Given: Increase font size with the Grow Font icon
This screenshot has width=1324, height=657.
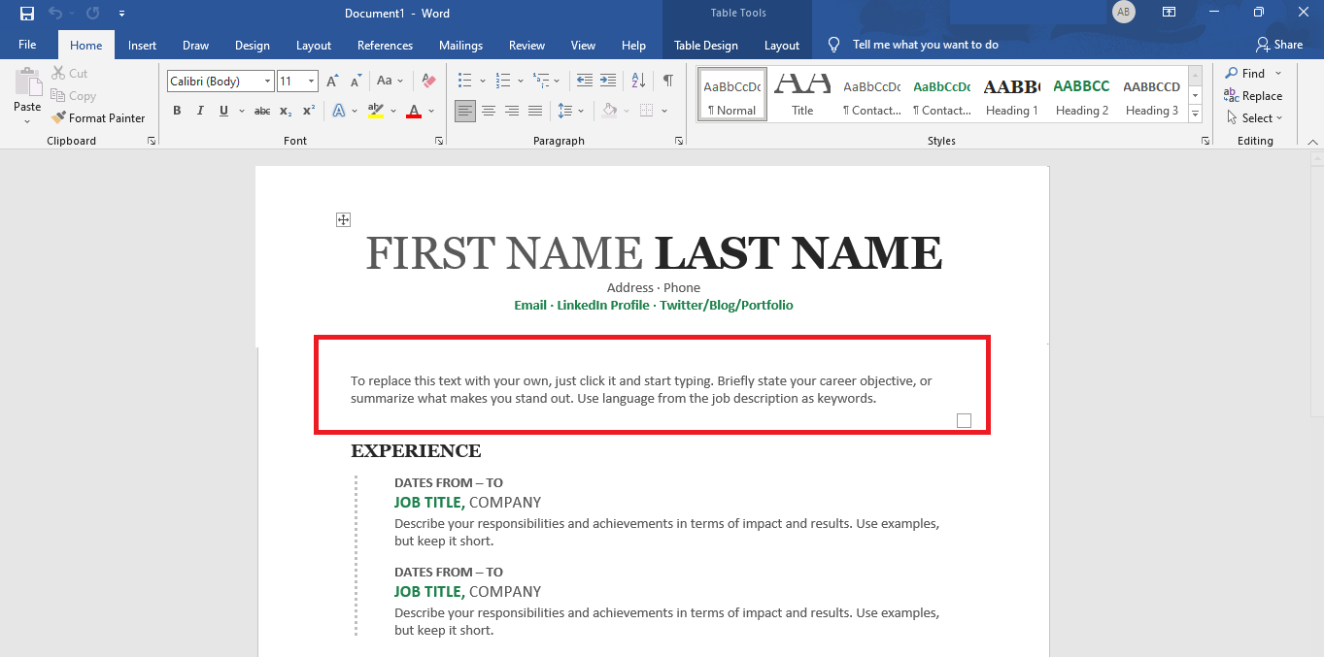Looking at the screenshot, I should 332,81.
